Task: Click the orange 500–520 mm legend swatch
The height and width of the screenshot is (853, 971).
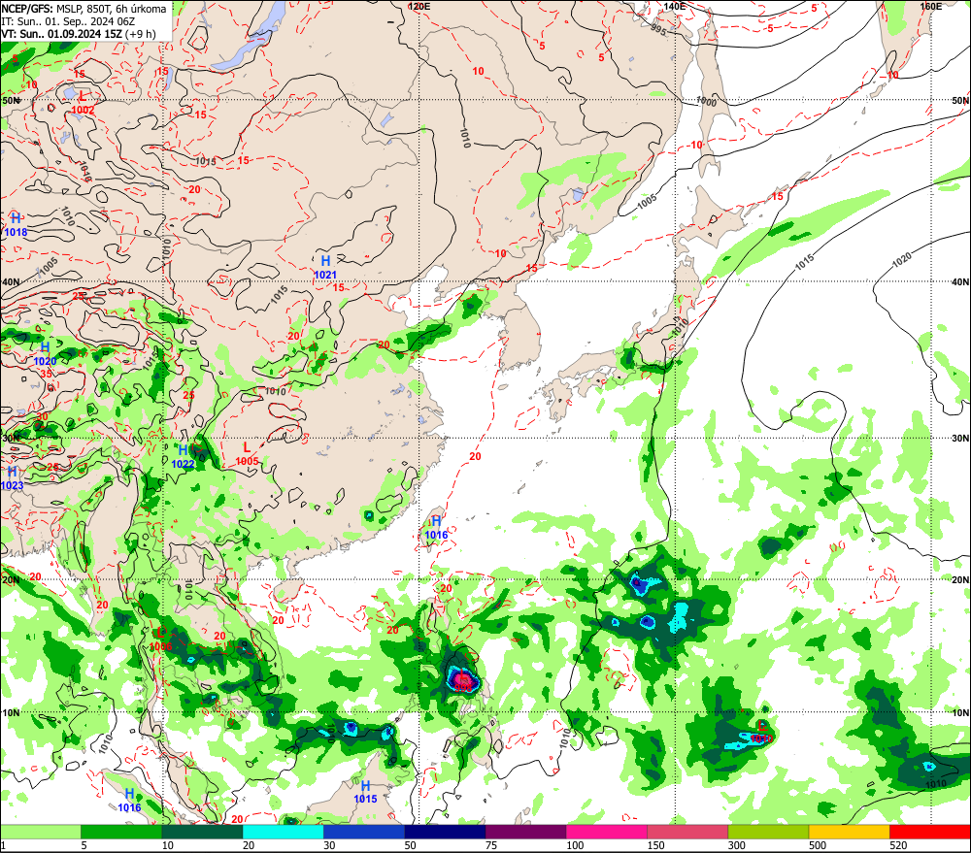Action: point(850,832)
